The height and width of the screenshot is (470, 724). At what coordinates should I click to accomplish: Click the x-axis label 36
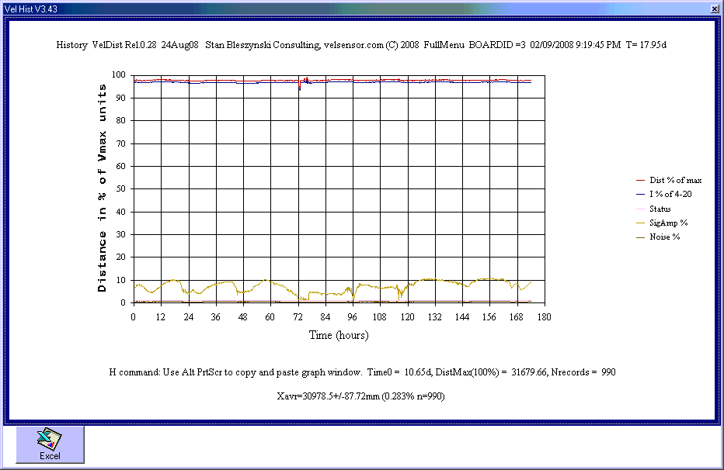pos(216,317)
